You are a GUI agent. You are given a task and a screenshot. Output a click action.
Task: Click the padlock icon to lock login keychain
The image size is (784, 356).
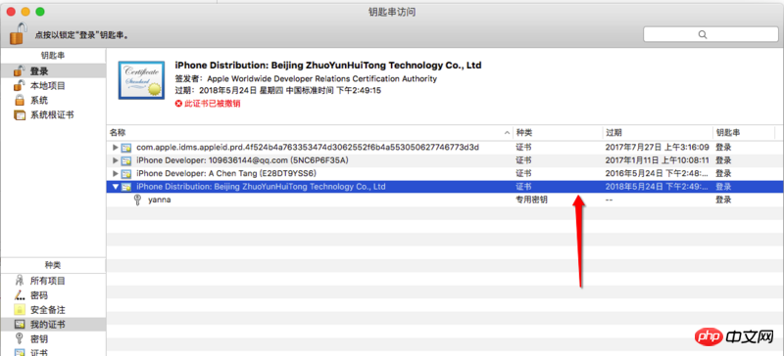pos(18,33)
